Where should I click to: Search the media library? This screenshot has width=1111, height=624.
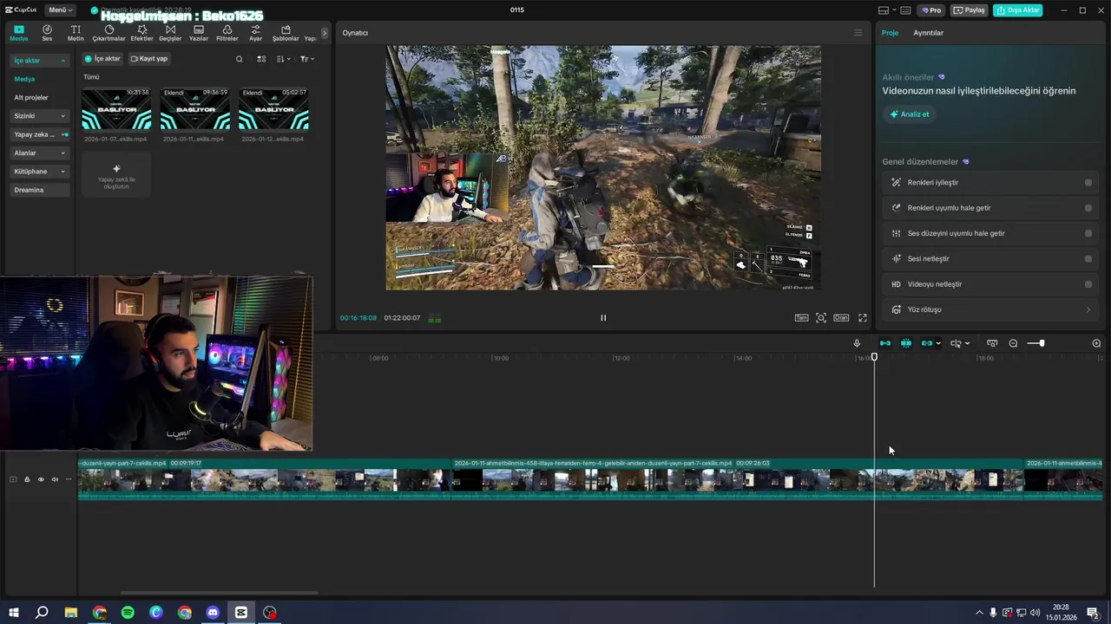pos(240,59)
